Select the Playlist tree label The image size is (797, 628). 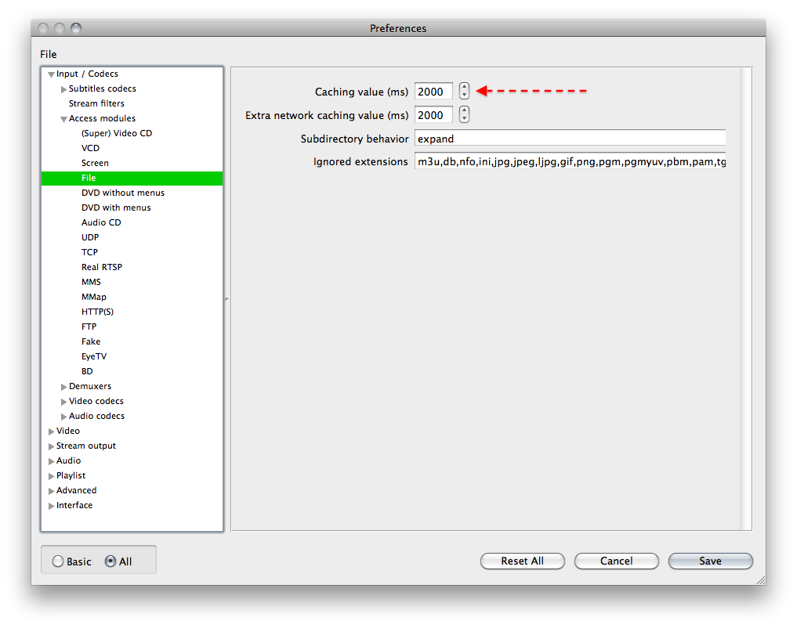coord(71,475)
